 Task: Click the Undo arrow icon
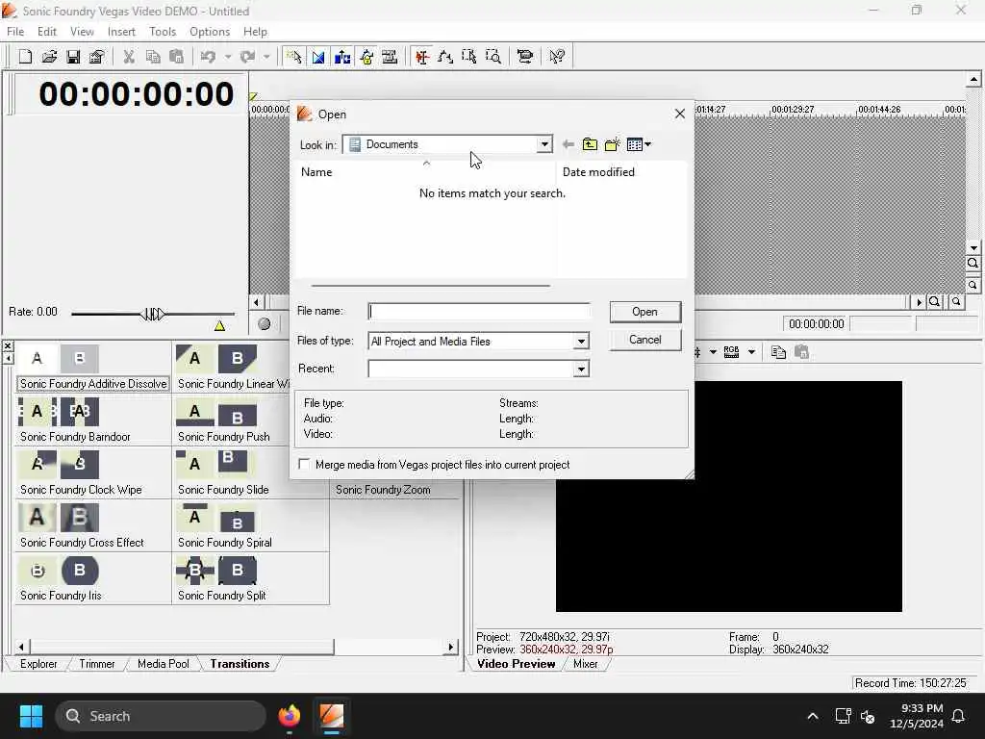click(209, 57)
